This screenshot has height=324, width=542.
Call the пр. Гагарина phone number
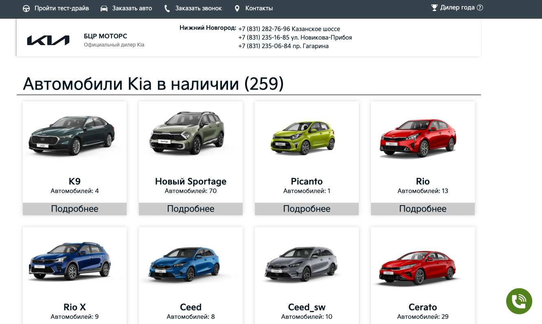pos(264,46)
